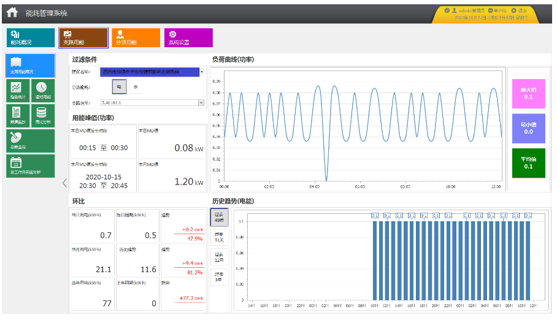Click the admin管理员 label
The image size is (557, 320).
[x=472, y=10]
